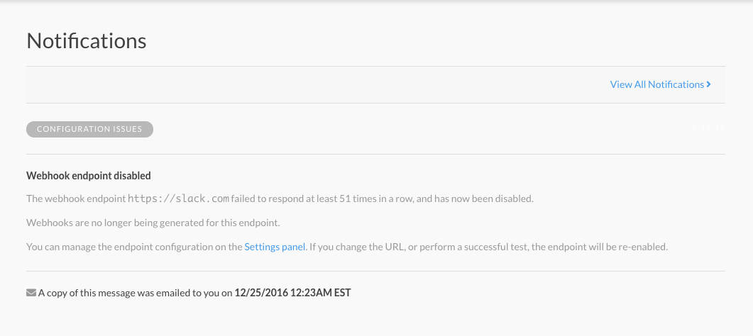Screen dimensions: 753x336
Task: Select the Configuration Issues badge
Action: [89, 129]
